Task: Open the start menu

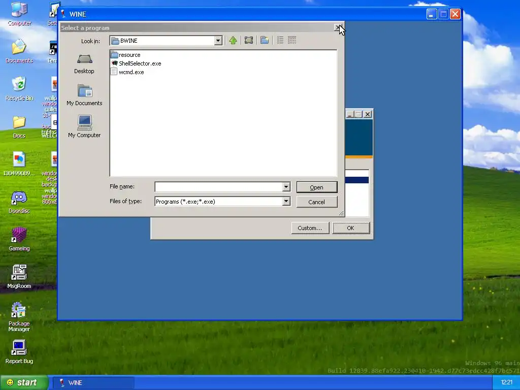Action: [23, 382]
